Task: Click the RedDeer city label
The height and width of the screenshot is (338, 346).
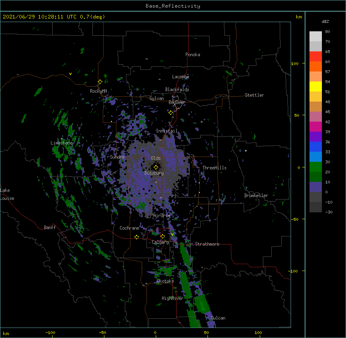Action: pyautogui.click(x=177, y=102)
